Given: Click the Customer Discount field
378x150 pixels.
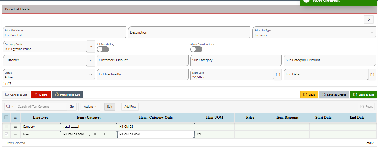Looking at the screenshot, I should pos(142,60).
